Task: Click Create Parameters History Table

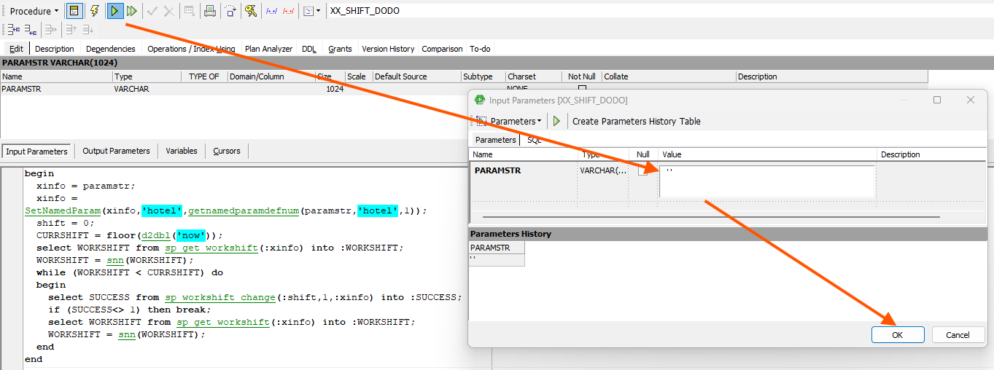Action: pos(636,121)
